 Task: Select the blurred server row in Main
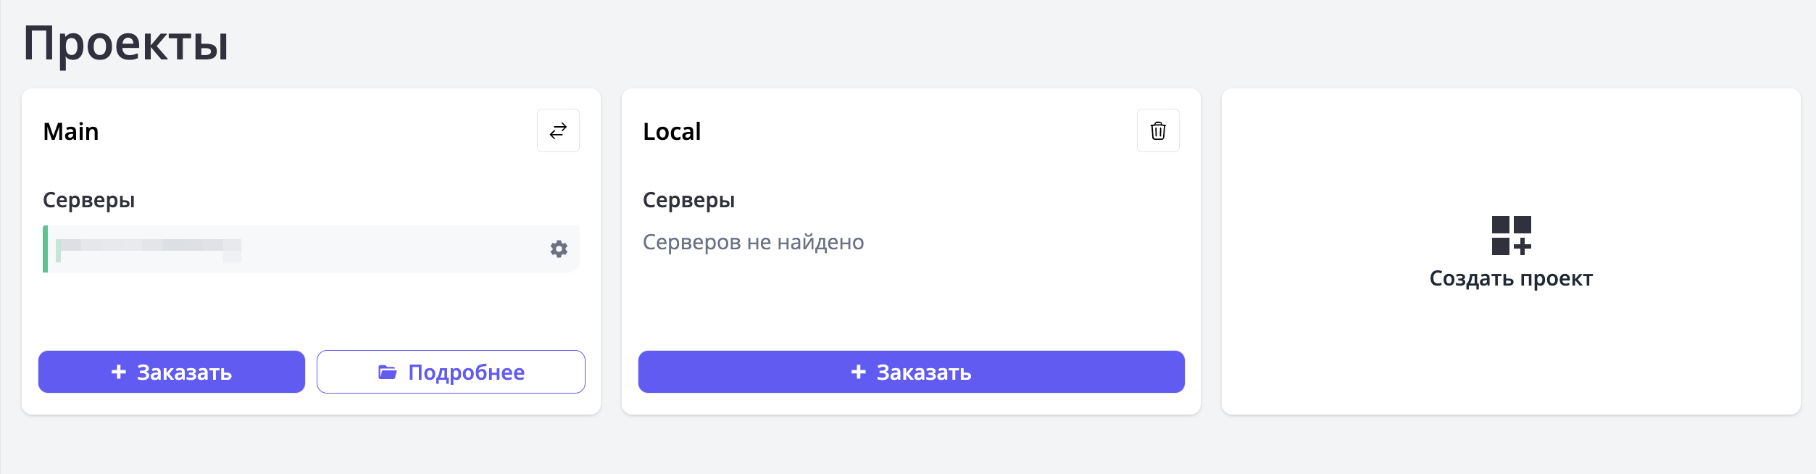[x=290, y=249]
